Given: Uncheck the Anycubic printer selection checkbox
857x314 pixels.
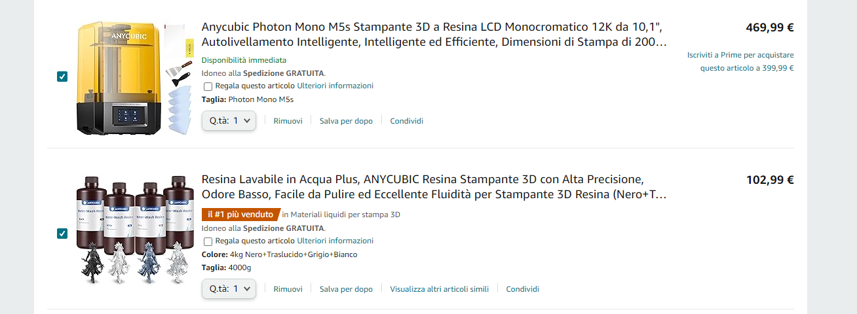Looking at the screenshot, I should pyautogui.click(x=62, y=77).
